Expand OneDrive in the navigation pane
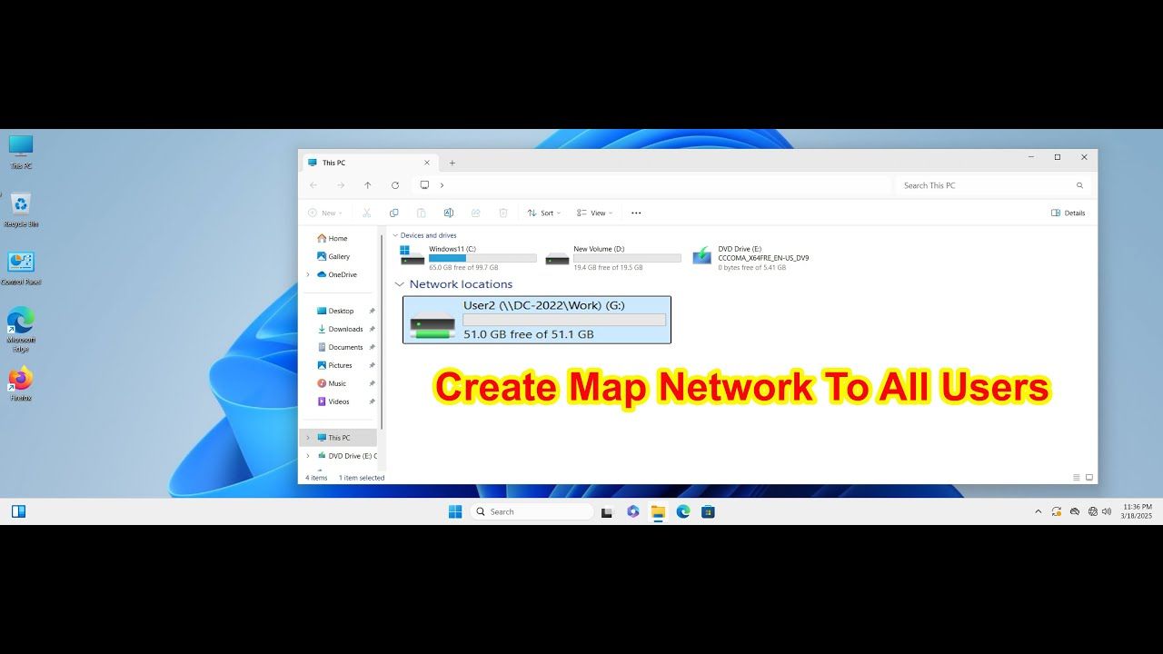The image size is (1163, 654). click(308, 274)
